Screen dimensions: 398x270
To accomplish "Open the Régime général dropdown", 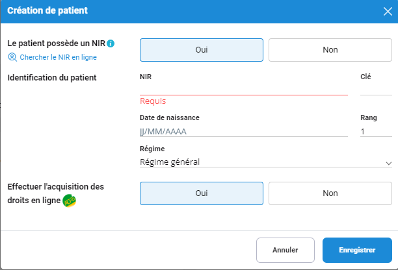I will click(x=260, y=162).
